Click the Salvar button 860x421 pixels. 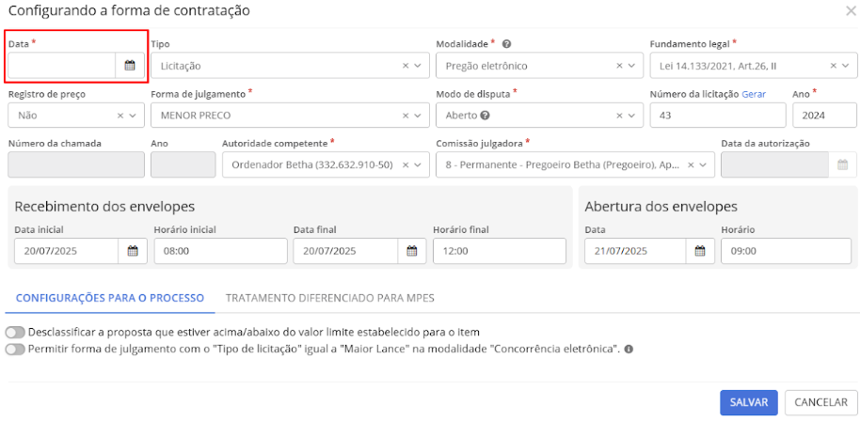click(749, 402)
